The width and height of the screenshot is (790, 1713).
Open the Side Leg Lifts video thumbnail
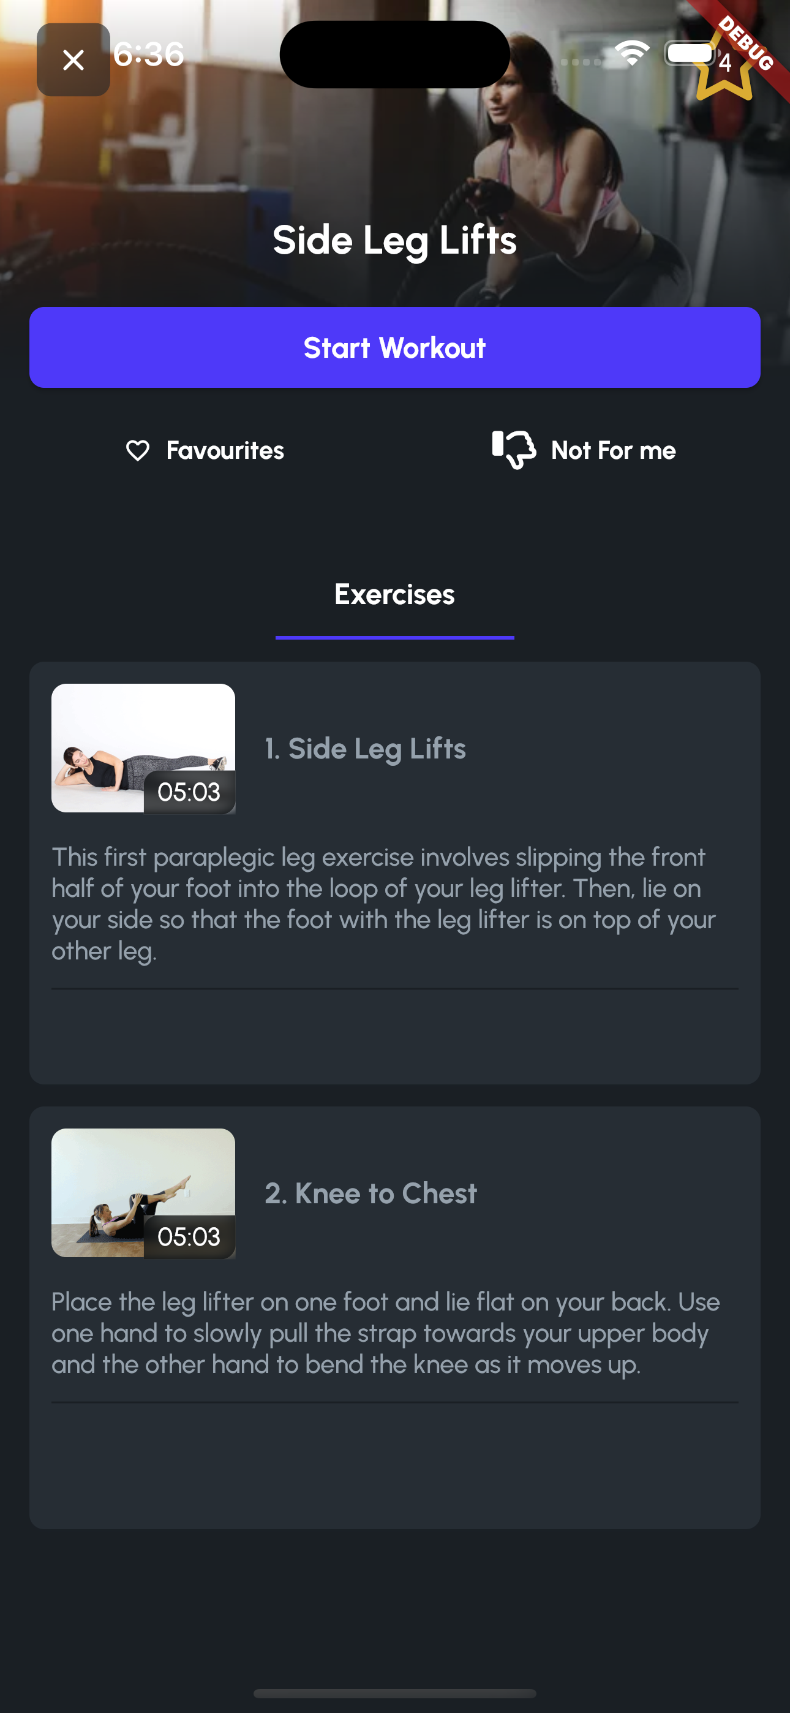tap(144, 747)
